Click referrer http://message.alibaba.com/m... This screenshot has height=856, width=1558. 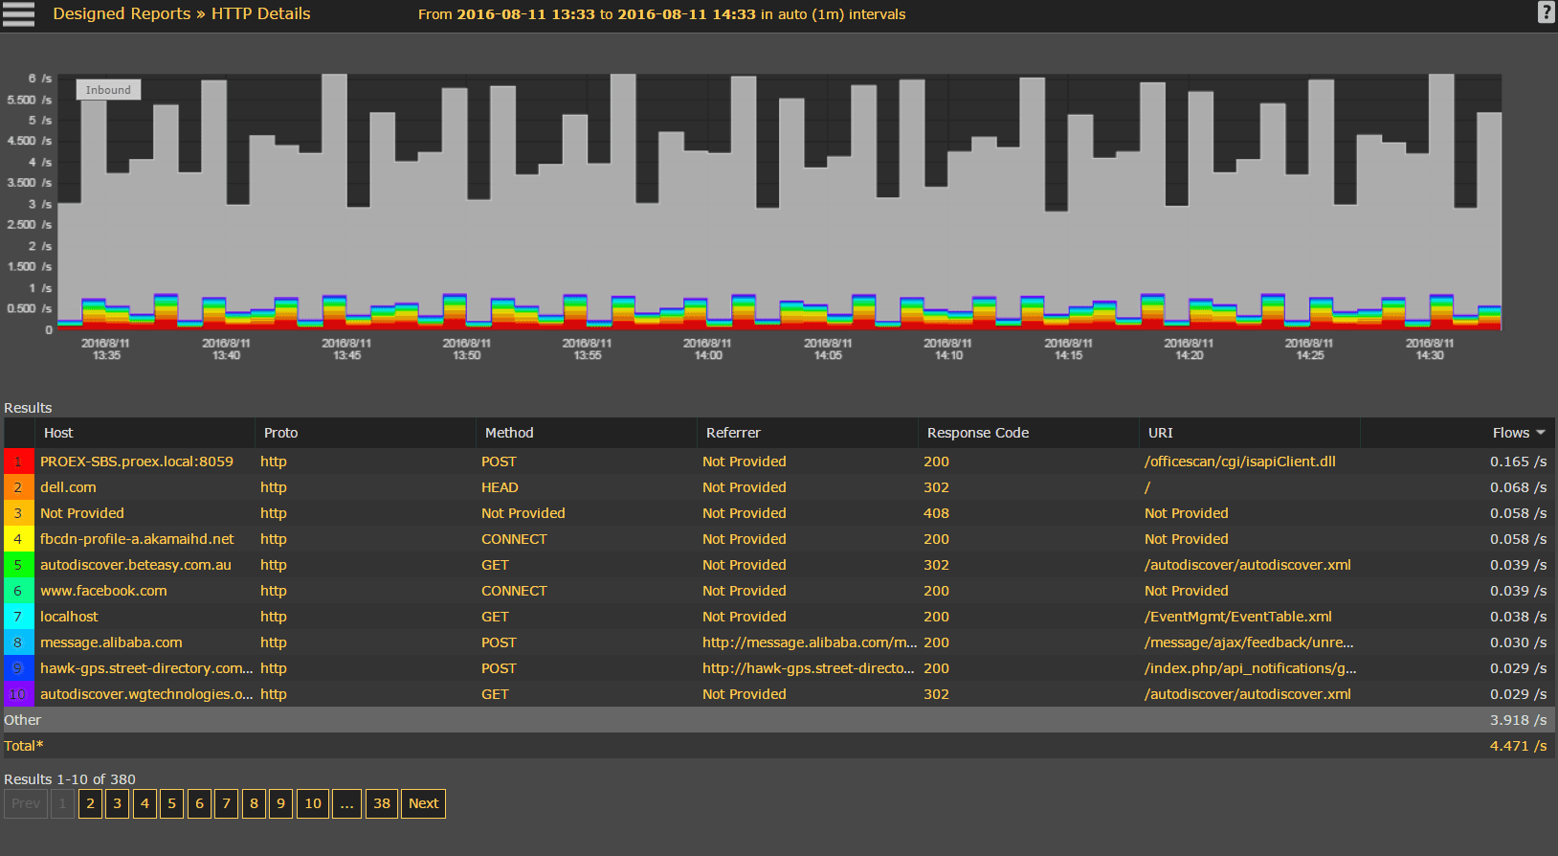810,642
